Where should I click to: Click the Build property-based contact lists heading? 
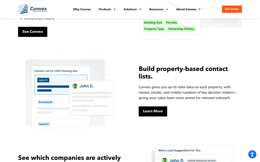(183, 72)
